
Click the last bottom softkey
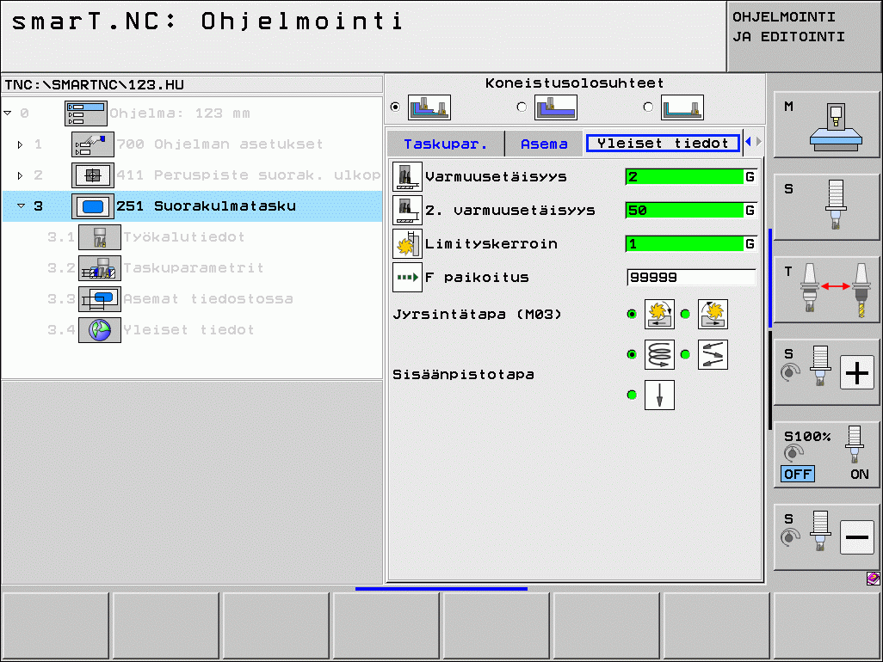coord(827,625)
